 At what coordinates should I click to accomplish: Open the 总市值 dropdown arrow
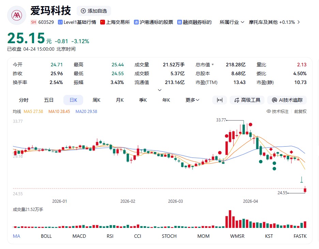213,65
